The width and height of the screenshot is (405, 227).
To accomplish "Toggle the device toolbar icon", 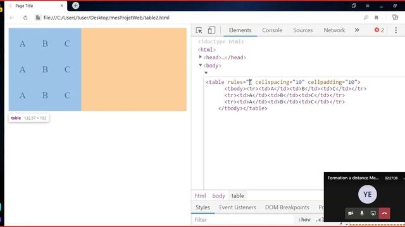I will [211, 30].
